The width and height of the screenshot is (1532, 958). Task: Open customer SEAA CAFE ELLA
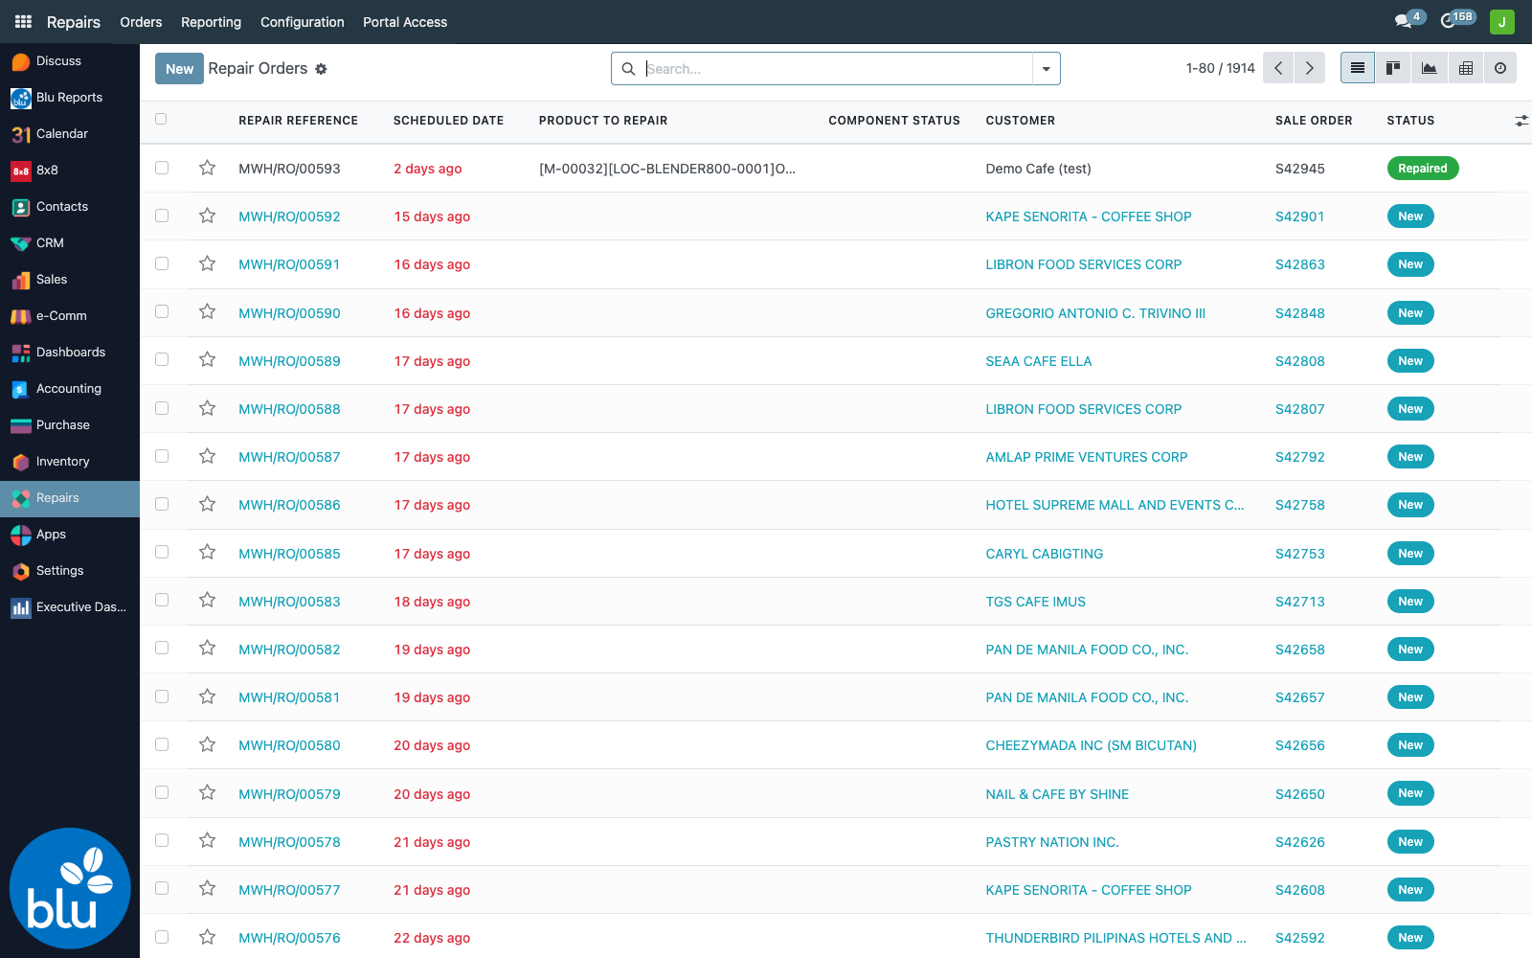point(1039,361)
